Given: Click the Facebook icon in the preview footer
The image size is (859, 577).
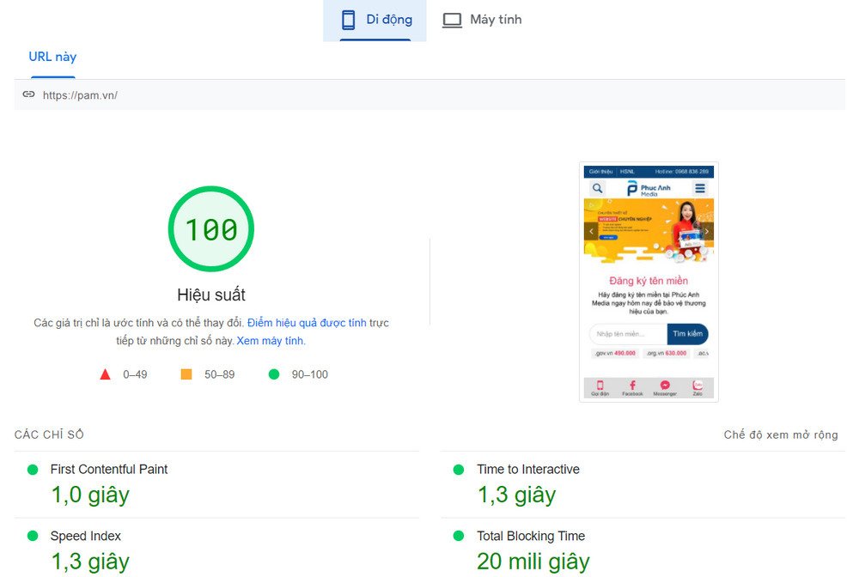Looking at the screenshot, I should [x=631, y=385].
